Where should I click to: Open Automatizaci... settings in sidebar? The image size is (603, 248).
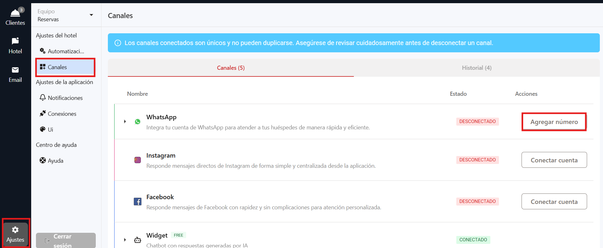pos(66,51)
